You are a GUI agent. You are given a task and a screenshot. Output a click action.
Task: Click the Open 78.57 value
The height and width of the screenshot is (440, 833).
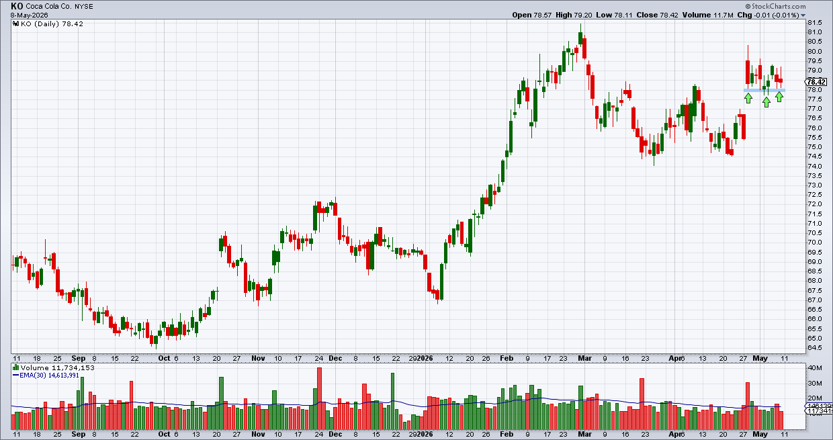coord(532,15)
